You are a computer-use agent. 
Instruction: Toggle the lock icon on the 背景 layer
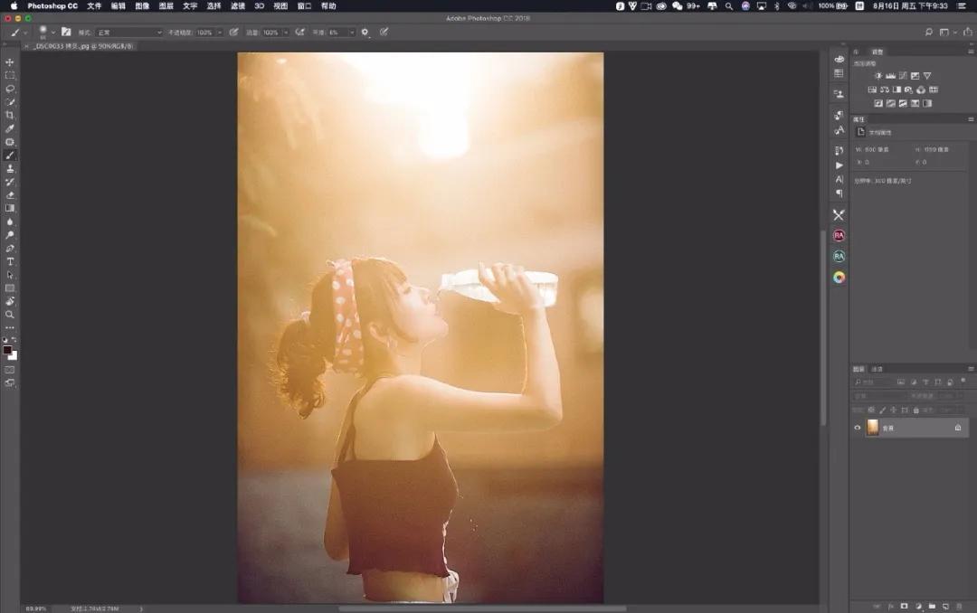pyautogui.click(x=958, y=428)
